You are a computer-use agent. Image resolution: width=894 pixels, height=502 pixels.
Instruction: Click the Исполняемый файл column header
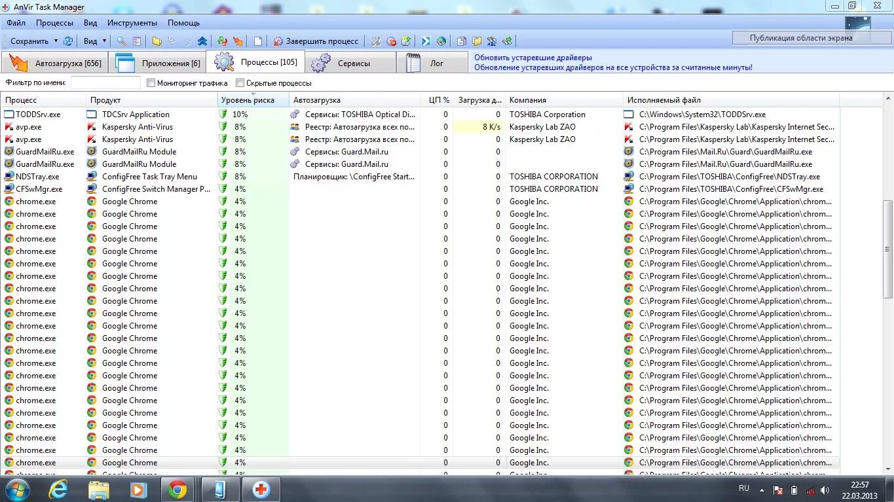[731, 100]
